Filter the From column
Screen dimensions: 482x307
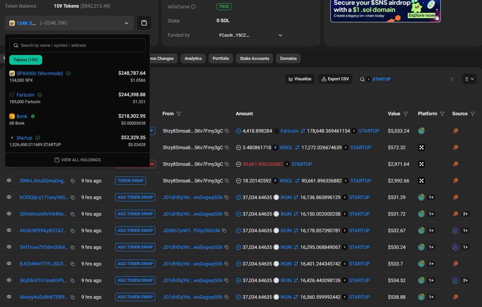(x=179, y=114)
